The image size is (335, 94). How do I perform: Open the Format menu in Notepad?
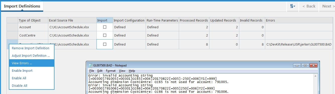pyautogui.click(x=111, y=71)
